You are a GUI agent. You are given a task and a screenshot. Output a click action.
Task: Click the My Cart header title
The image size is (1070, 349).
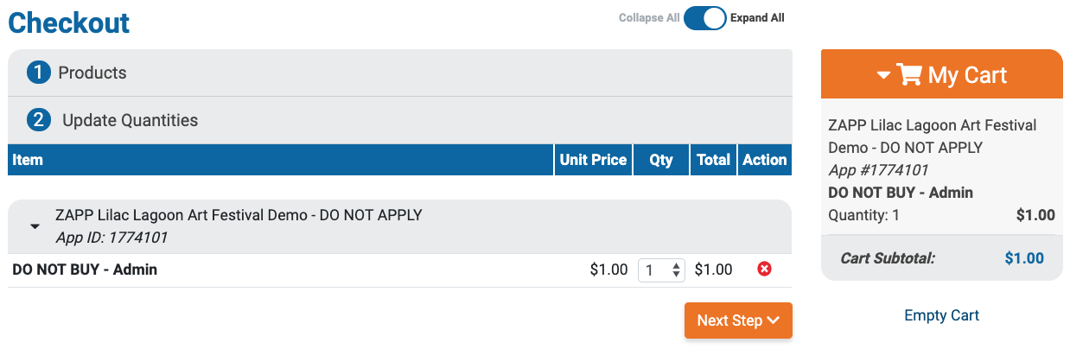[967, 75]
